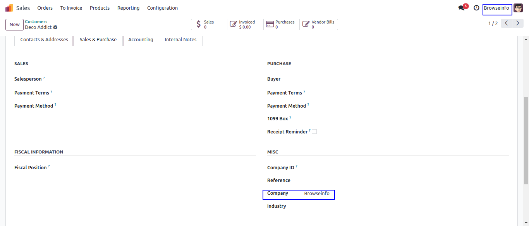Open the Browseinfo company switcher
This screenshot has height=226, width=529.
496,8
